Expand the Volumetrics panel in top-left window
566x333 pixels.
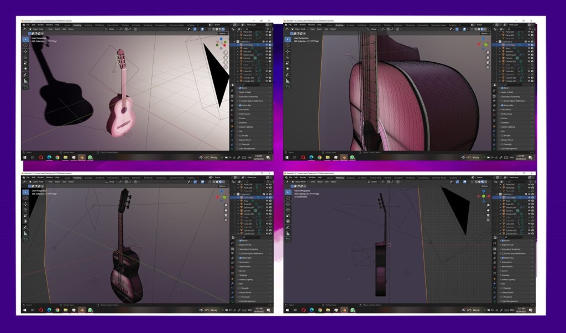246,110
